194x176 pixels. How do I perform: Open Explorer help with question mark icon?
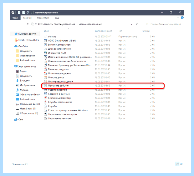[182, 18]
